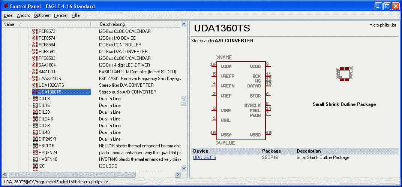Click the device icon beside PFC8583
Viewport: 402px width, 187px height.
point(35,58)
